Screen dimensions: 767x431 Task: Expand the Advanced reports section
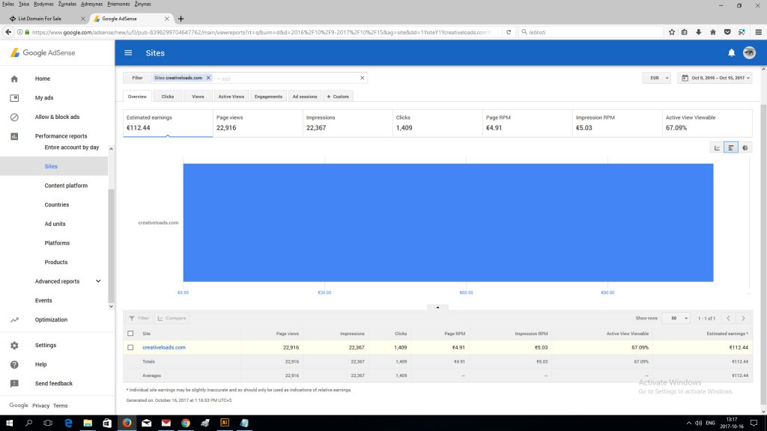(98, 281)
